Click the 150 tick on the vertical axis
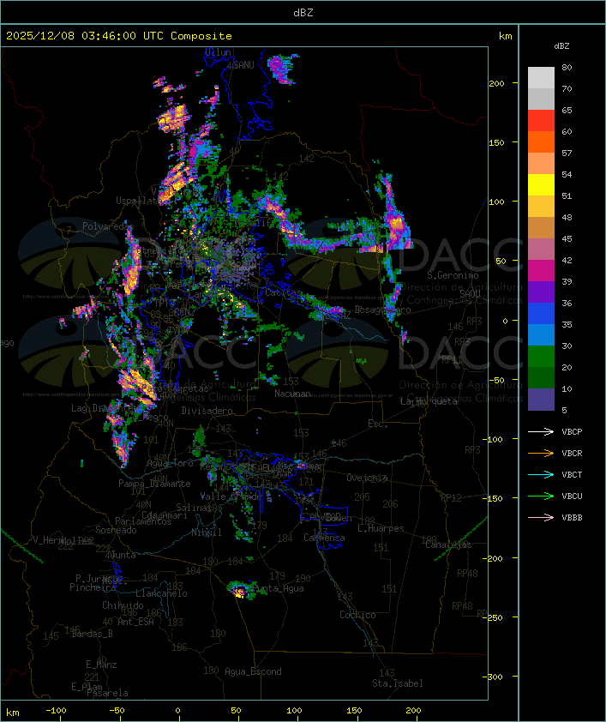This screenshot has width=606, height=722. 496,142
